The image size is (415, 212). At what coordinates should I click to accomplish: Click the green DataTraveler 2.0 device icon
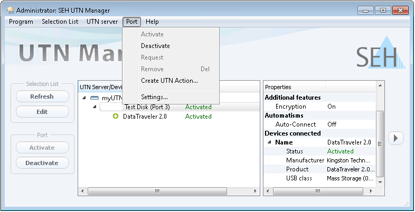[116, 117]
